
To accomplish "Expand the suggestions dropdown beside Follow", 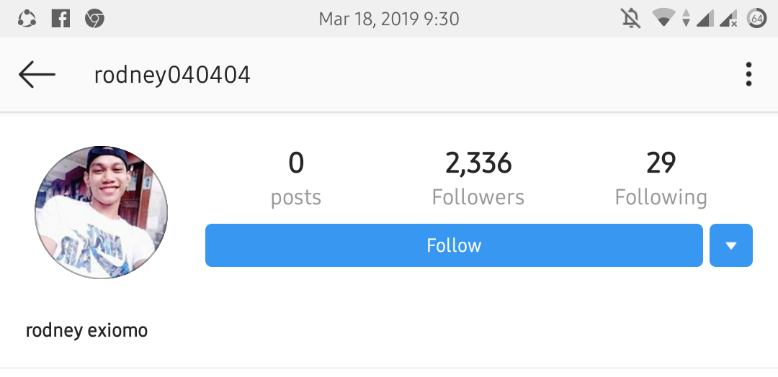I will click(731, 245).
